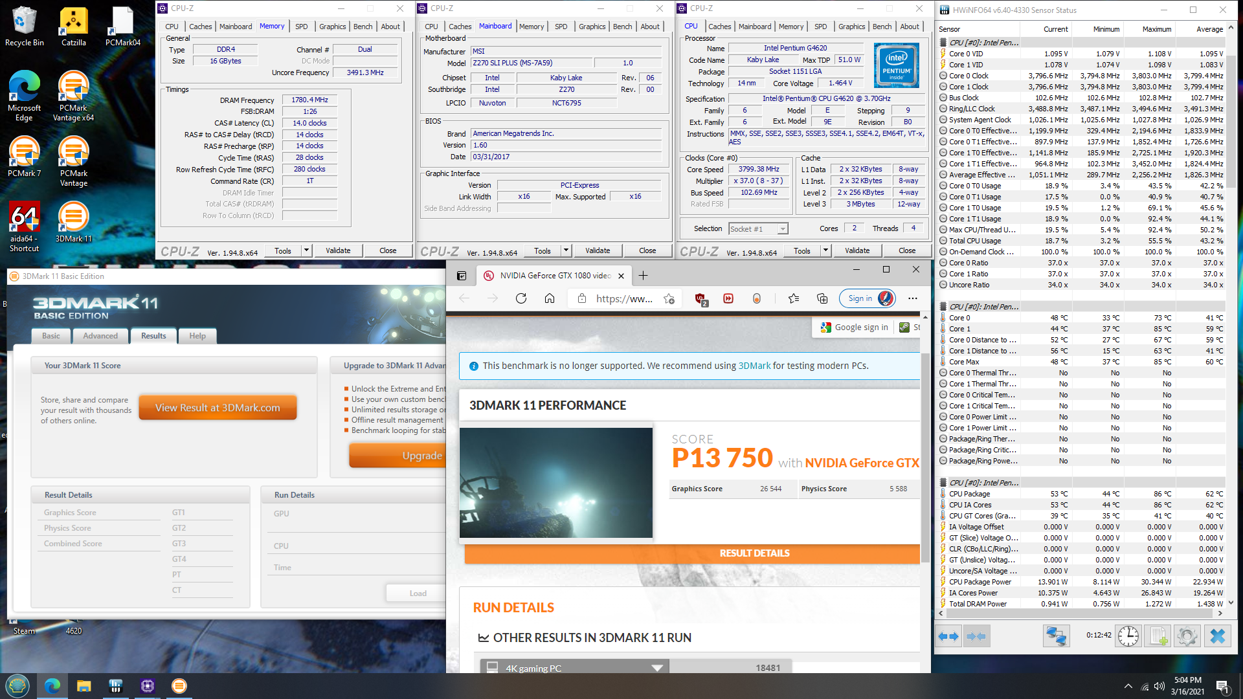This screenshot has height=699, width=1243.
Task: Click View Result at 3DMark.com button
Action: pos(218,408)
